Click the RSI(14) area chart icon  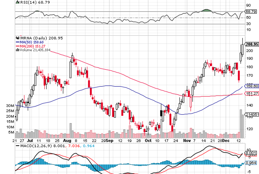tap(18, 2)
